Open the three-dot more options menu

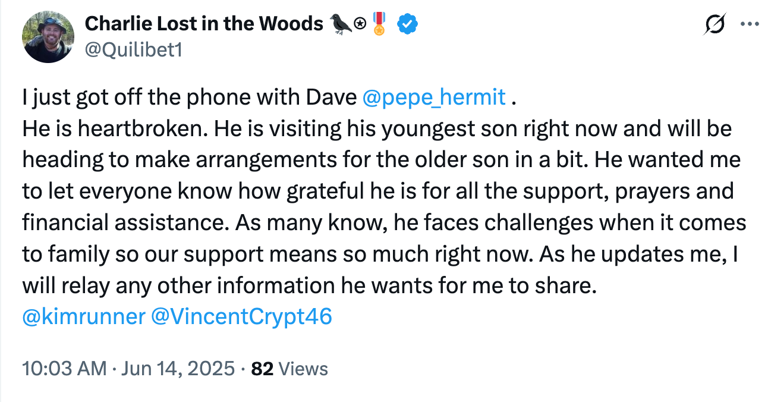coord(749,24)
